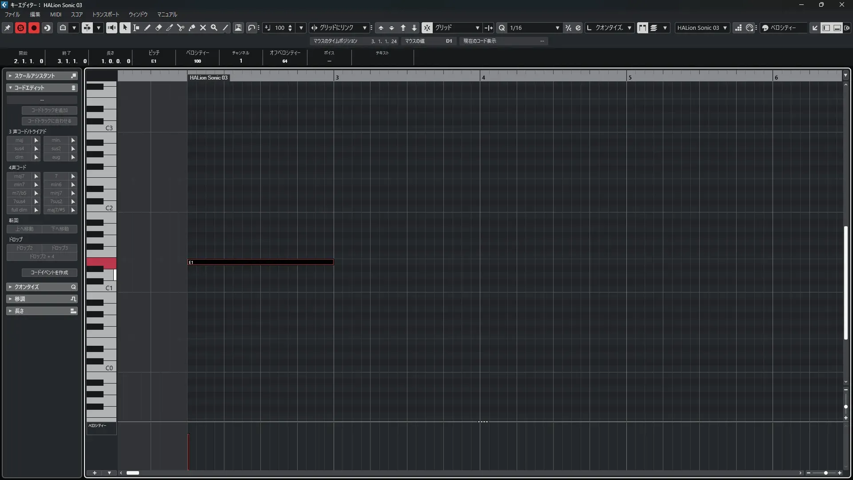Click the コードイベントを作成 button
853x480 pixels.
49,272
